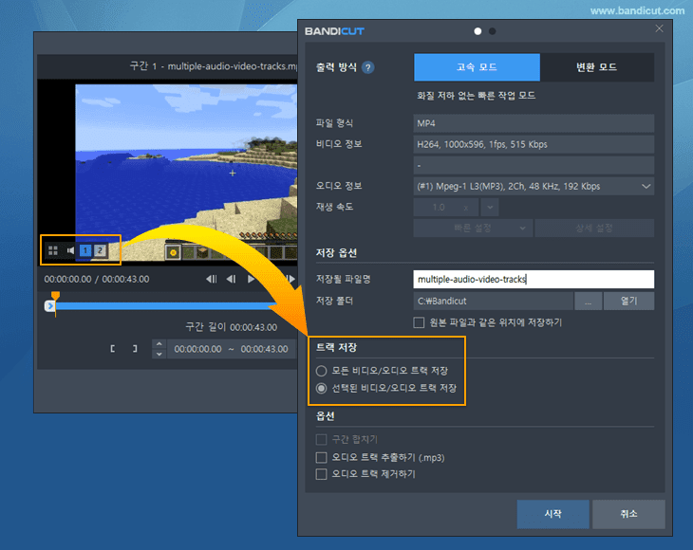Click the first page indicator dot
Viewport: 693px width, 550px height.
(478, 31)
